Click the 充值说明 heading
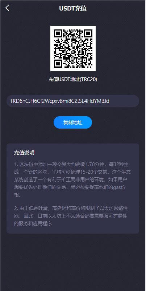This screenshot has width=146, height=291. point(24,153)
